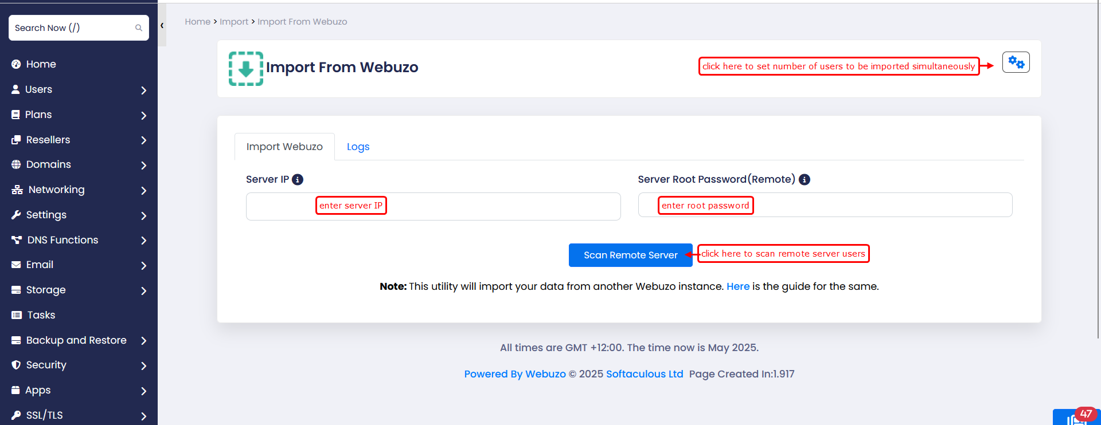Expand the Backup and Restore chevron
Screen dimensions: 1101x425
click(144, 341)
